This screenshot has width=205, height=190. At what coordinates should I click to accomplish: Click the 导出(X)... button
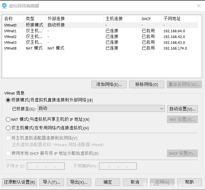point(79,182)
